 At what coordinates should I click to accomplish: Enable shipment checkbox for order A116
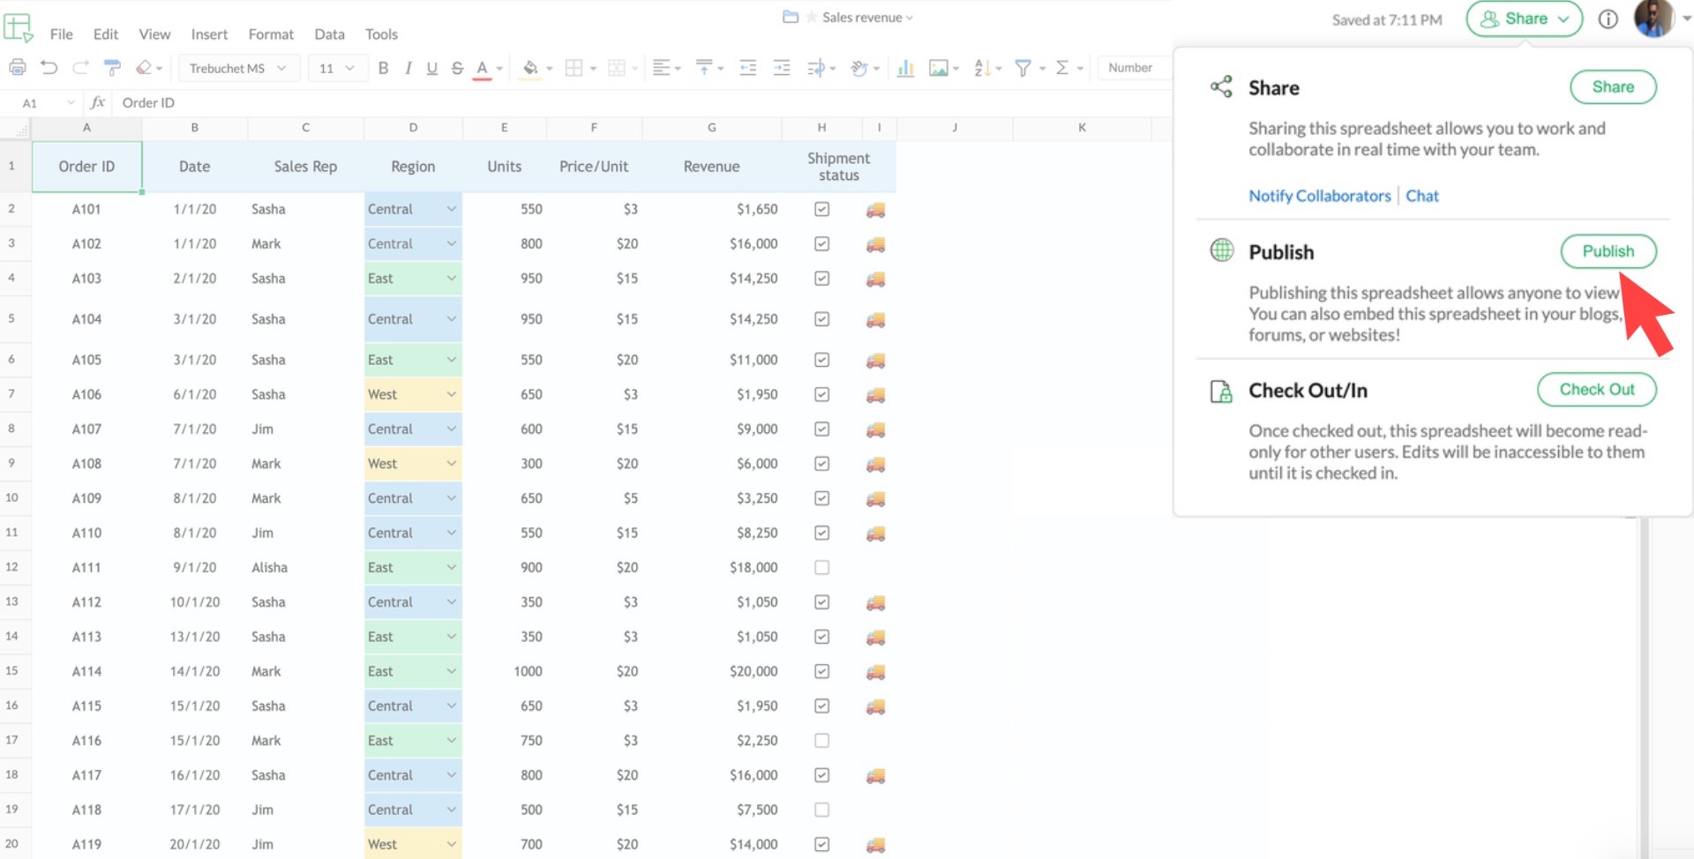pos(821,740)
